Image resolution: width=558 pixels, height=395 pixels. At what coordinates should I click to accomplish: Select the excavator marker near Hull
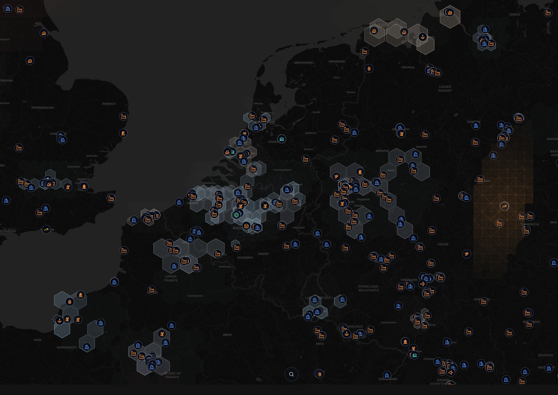coord(44,33)
